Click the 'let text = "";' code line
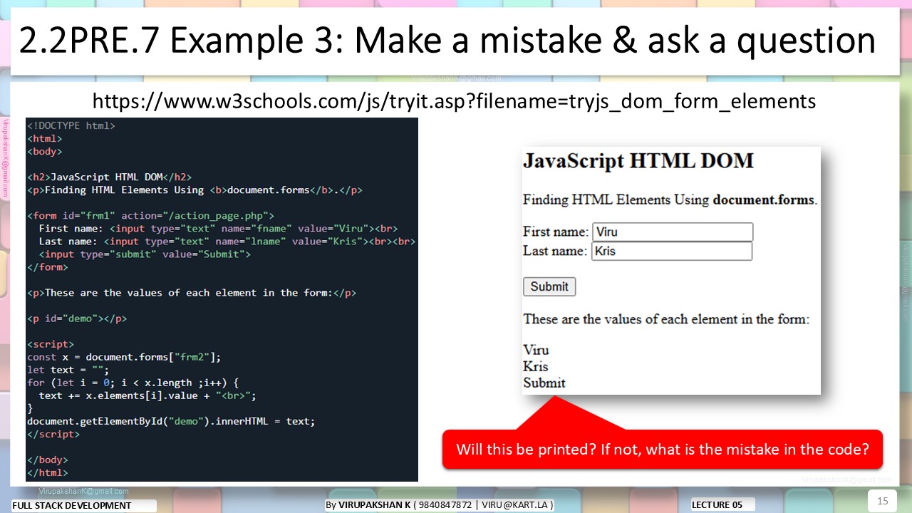Image resolution: width=912 pixels, height=513 pixels. point(68,370)
